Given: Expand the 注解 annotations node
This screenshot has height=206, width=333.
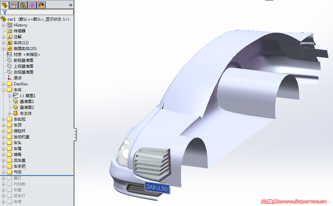Looking at the screenshot, I should (x=3, y=37).
